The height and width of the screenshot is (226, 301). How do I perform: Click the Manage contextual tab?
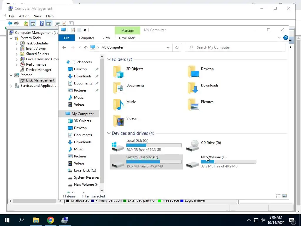[128, 31]
